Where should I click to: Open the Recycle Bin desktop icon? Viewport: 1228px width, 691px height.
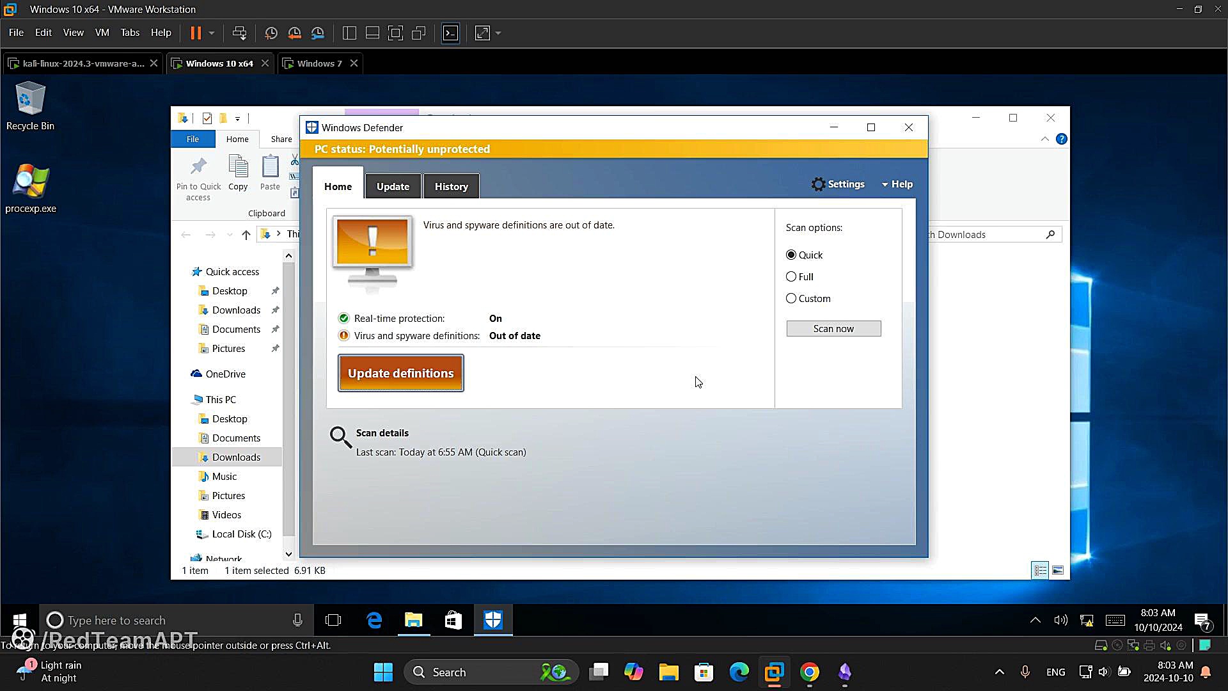coord(30,106)
